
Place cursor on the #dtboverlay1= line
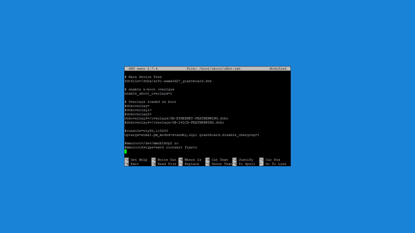138,110
